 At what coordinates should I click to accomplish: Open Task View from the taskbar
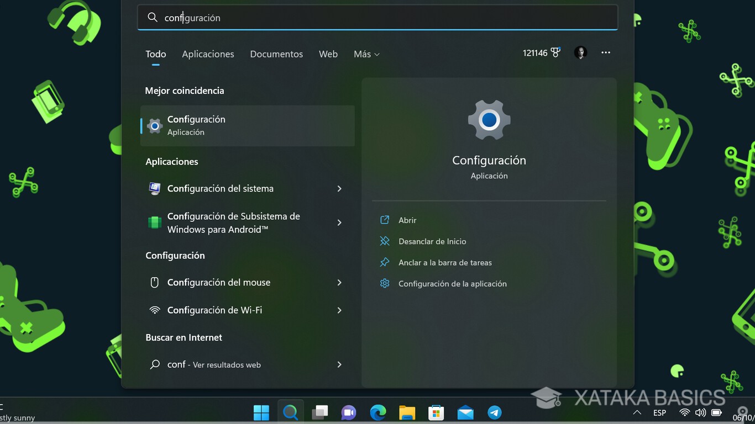click(319, 412)
